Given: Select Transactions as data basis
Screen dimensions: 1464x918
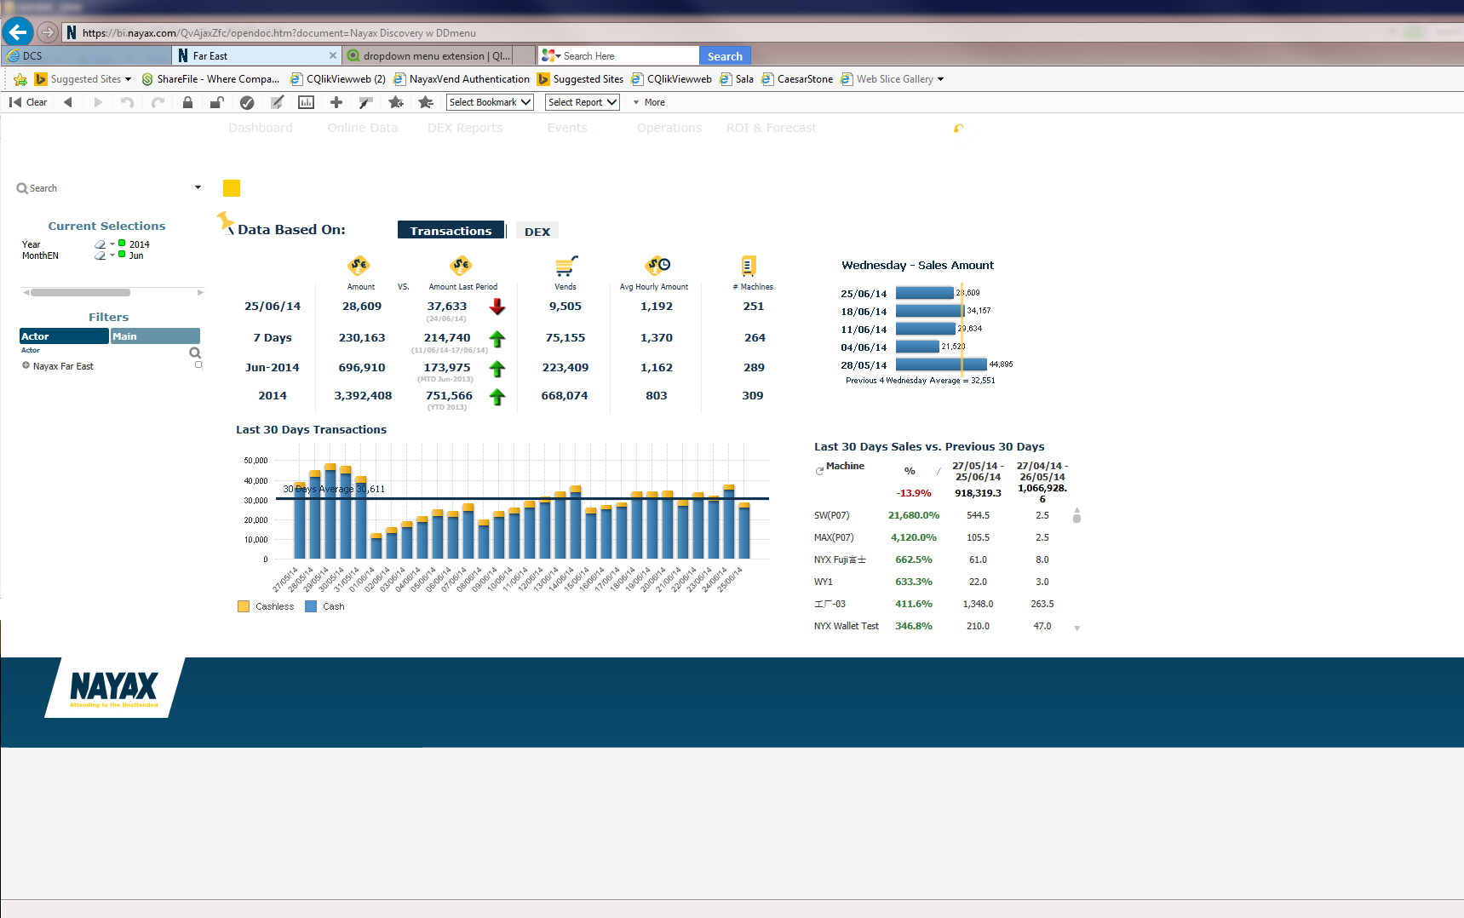Looking at the screenshot, I should pos(451,231).
